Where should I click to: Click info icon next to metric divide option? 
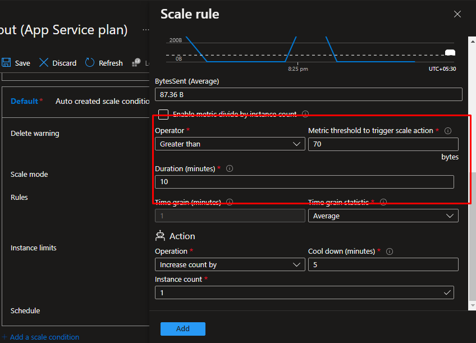tap(305, 114)
